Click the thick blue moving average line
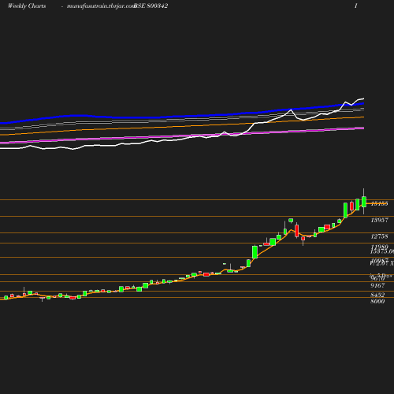The width and height of the screenshot is (394, 394). [x=182, y=116]
